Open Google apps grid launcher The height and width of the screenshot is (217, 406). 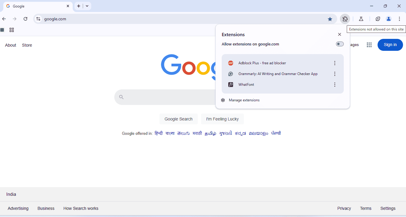[369, 45]
